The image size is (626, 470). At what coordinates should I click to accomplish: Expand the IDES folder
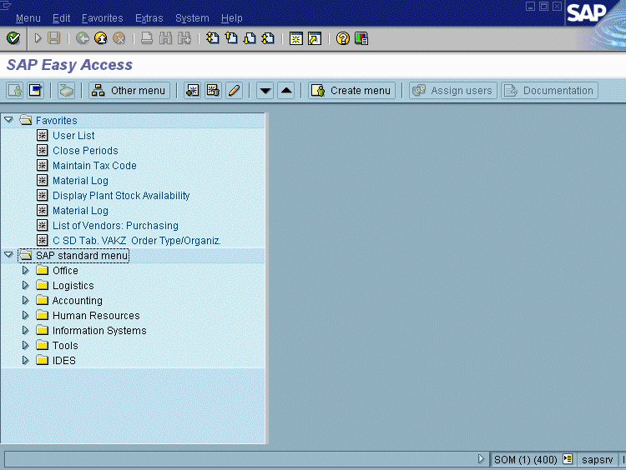25,360
